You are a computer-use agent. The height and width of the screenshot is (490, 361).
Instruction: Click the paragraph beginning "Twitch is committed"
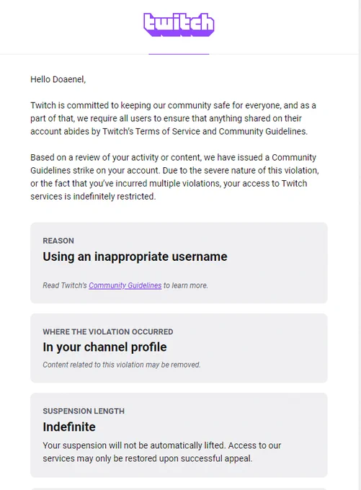(x=173, y=118)
